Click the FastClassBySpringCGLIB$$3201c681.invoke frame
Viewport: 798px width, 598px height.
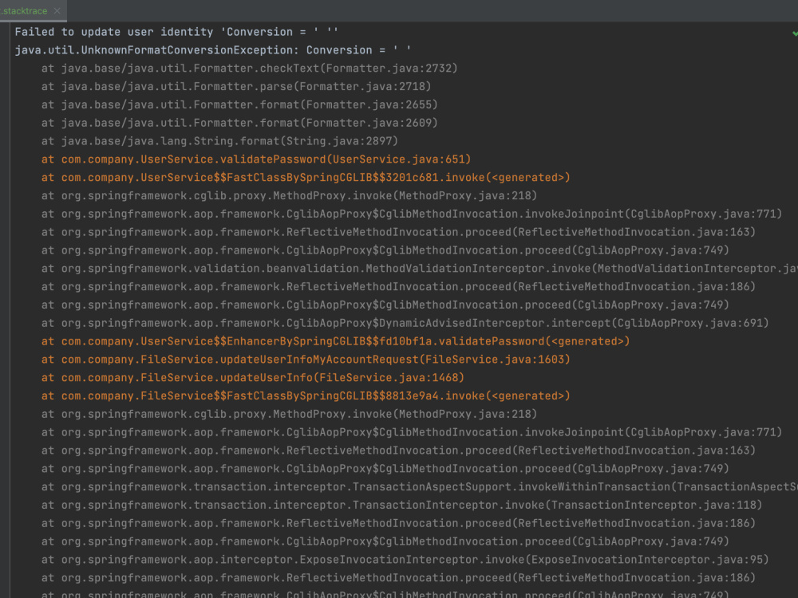[x=306, y=178]
